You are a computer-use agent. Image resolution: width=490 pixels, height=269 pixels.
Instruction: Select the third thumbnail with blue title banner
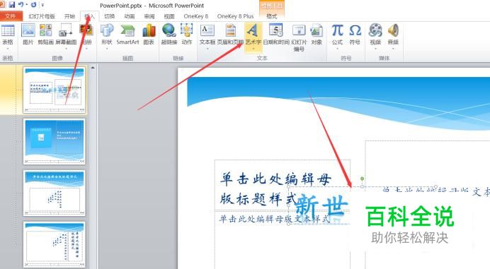55,193
